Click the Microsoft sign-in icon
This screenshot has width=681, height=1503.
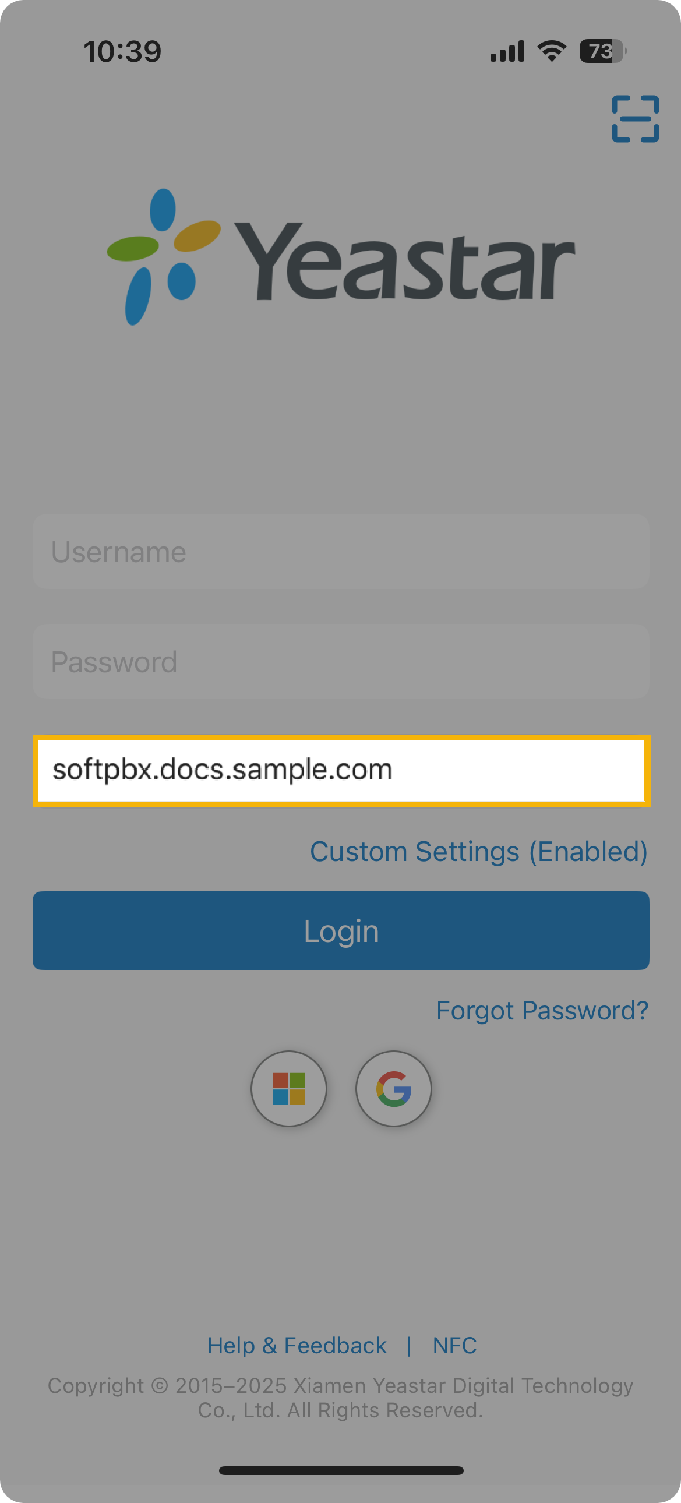289,1088
